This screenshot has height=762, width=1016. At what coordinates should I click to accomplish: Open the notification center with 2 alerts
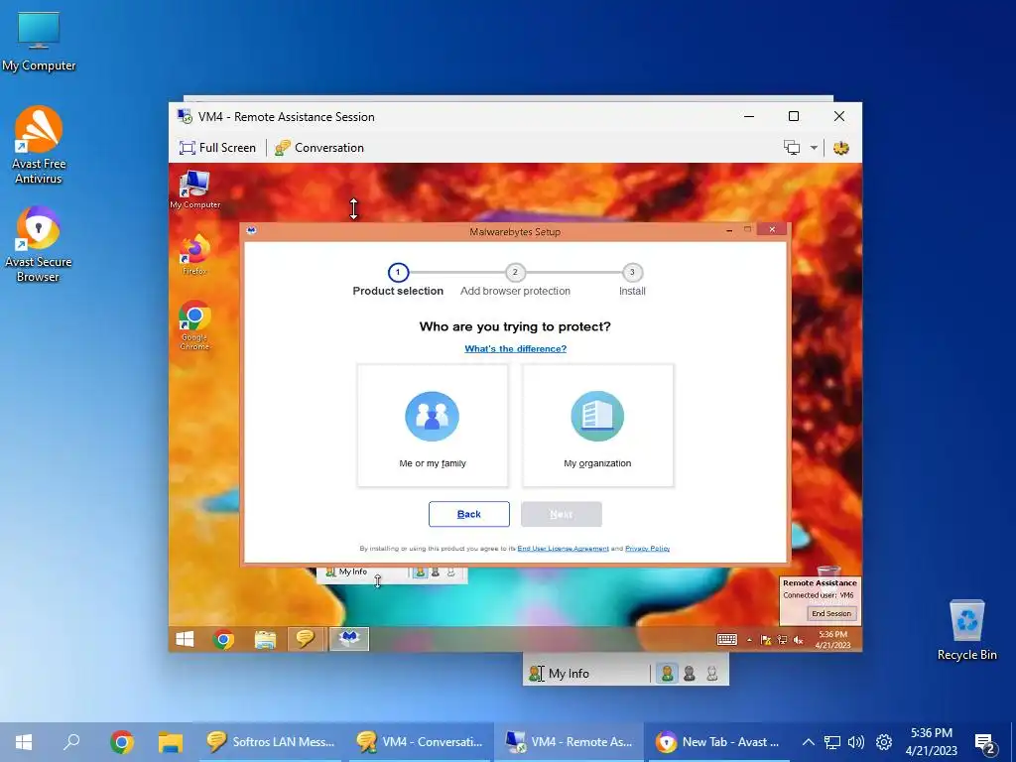pyautogui.click(x=985, y=743)
